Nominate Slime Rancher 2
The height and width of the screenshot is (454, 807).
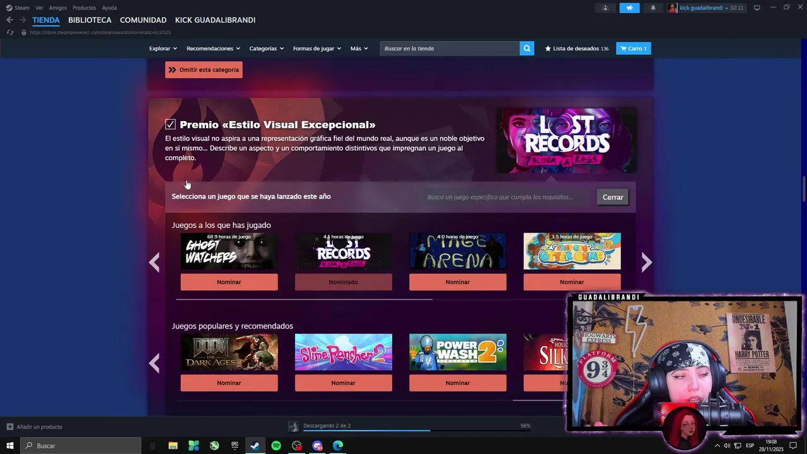click(x=343, y=383)
